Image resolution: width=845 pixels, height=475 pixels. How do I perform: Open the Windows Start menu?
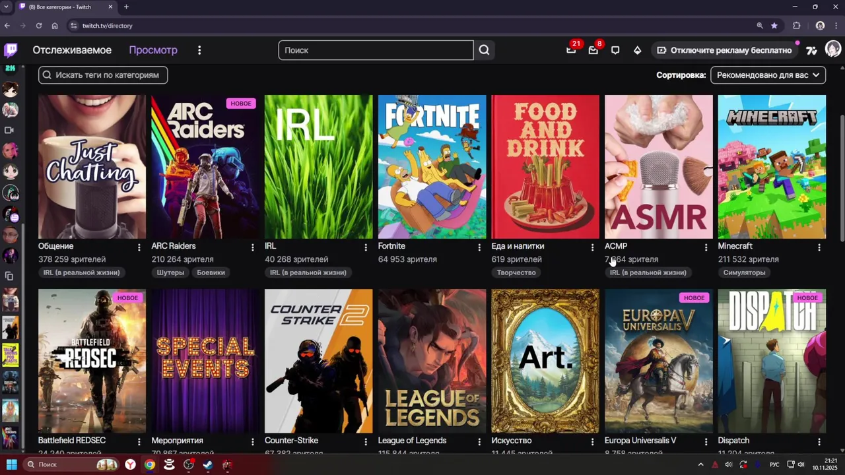coord(12,464)
